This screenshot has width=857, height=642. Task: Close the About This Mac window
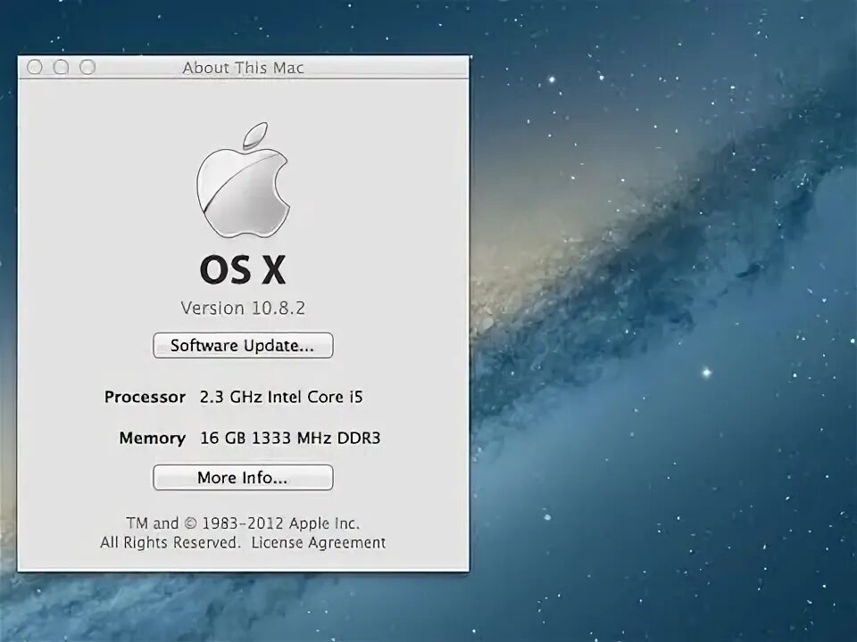click(35, 67)
